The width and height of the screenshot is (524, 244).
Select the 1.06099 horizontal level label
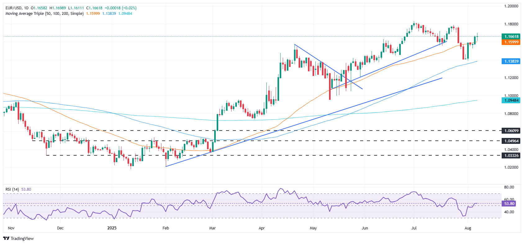(x=511, y=131)
